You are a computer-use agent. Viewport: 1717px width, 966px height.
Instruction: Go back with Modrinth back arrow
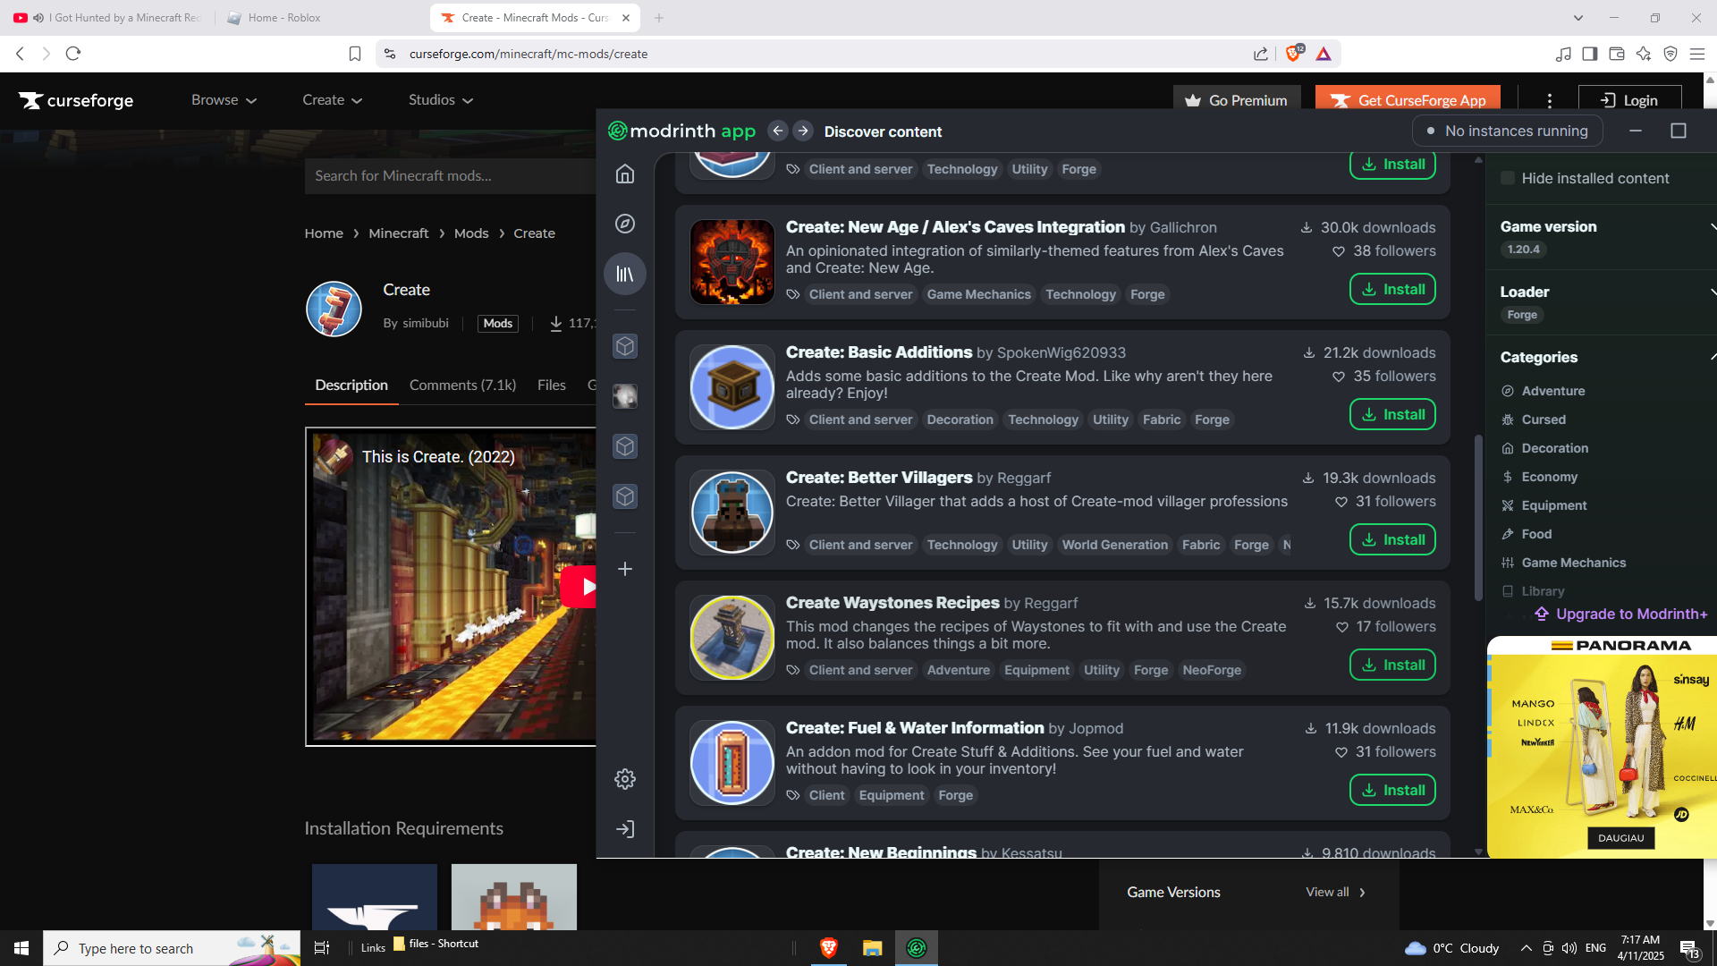coord(778,131)
